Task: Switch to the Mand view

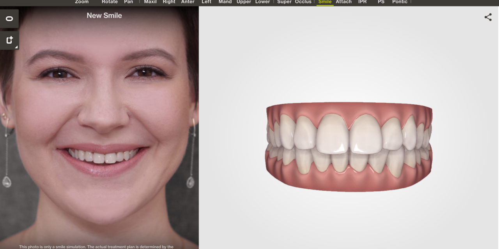Action: tap(225, 2)
